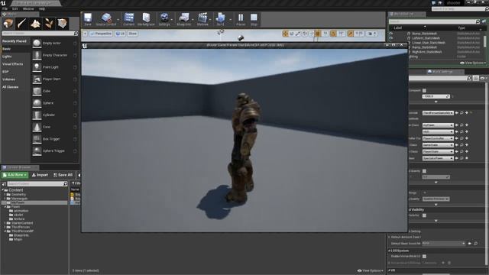This screenshot has width=489, height=275.
Task: Click the search folders input field
Action: 37,184
